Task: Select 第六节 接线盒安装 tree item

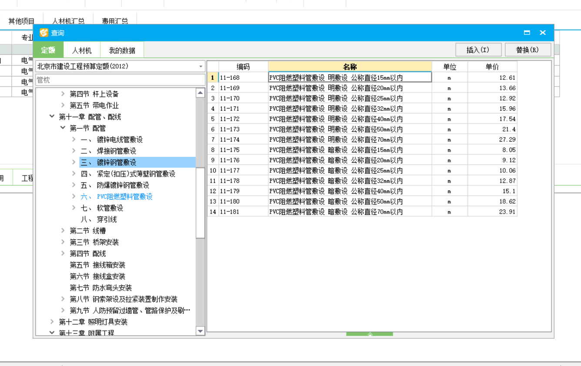Action: [97, 276]
